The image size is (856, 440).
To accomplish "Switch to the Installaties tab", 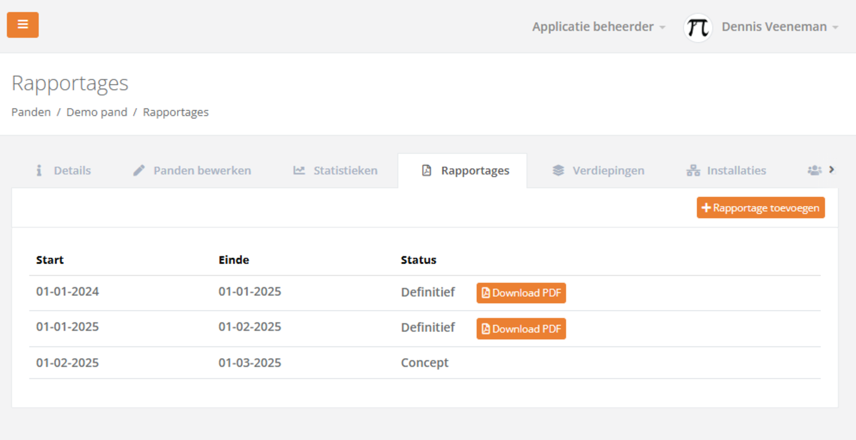I will [726, 171].
